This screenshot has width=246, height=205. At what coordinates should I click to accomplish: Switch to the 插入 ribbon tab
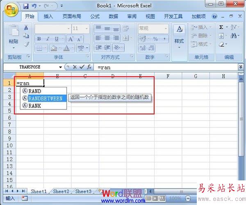pos(48,16)
